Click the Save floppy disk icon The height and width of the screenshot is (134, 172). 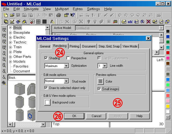tap(18, 15)
